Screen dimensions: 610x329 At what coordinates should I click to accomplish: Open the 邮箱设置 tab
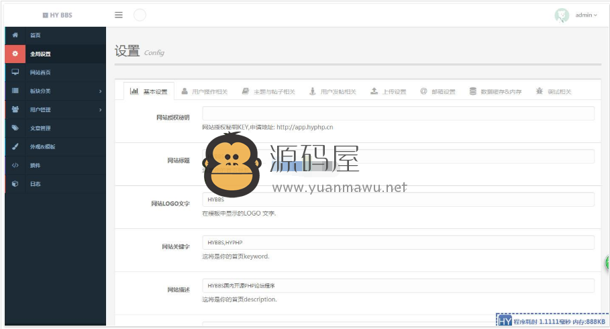[x=438, y=91]
